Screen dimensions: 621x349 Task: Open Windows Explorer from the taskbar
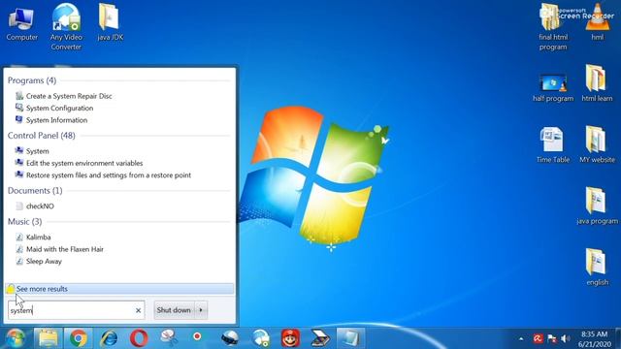49,338
